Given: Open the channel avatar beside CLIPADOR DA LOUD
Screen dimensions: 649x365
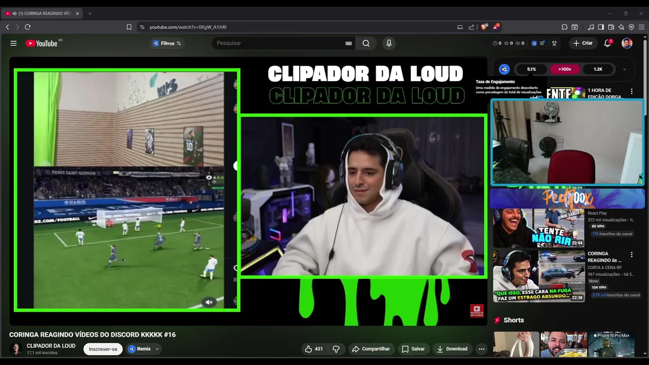Looking at the screenshot, I should [16, 349].
